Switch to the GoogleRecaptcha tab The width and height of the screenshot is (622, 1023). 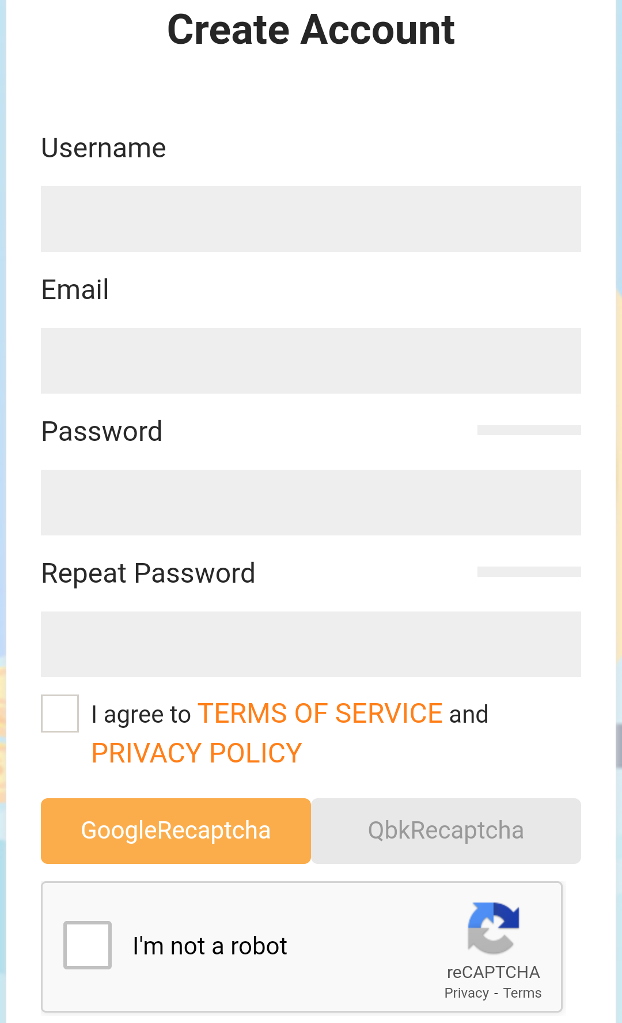point(176,831)
